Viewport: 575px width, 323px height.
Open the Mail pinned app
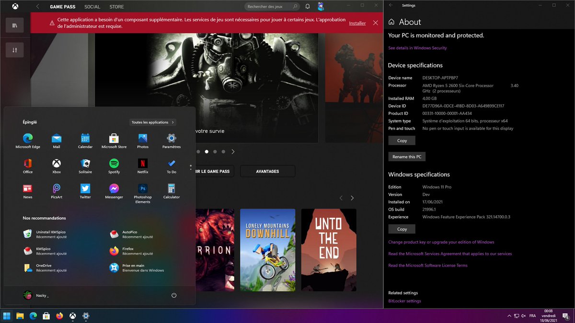click(x=57, y=141)
